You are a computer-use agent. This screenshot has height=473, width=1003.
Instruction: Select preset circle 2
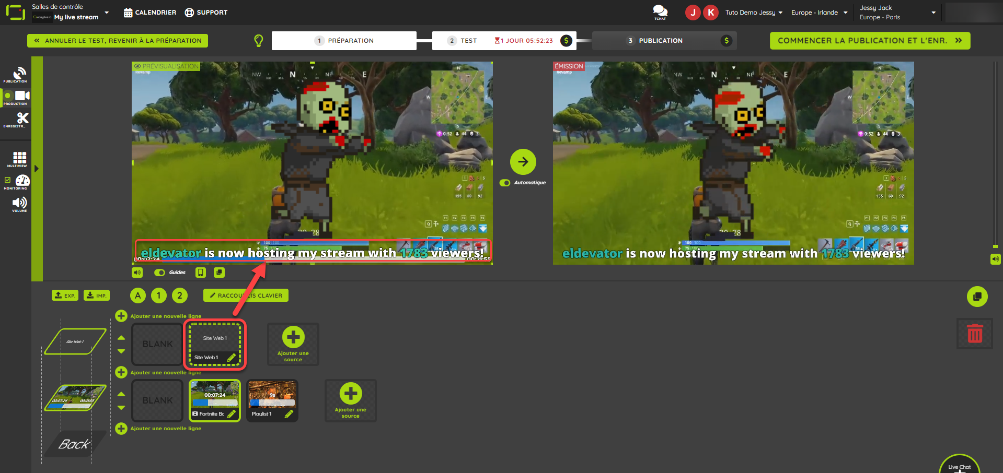pos(180,295)
